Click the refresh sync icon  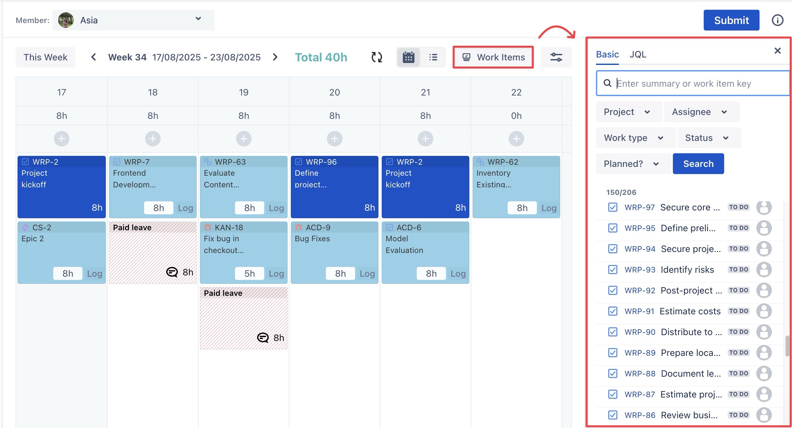(x=377, y=57)
